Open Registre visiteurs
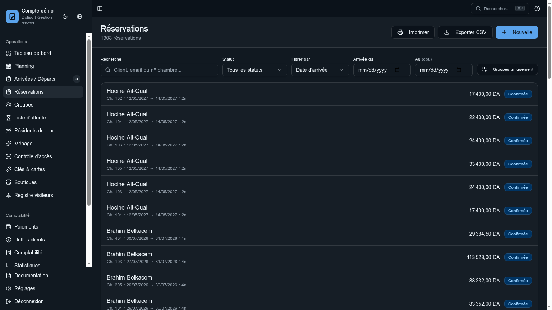 click(x=43, y=195)
